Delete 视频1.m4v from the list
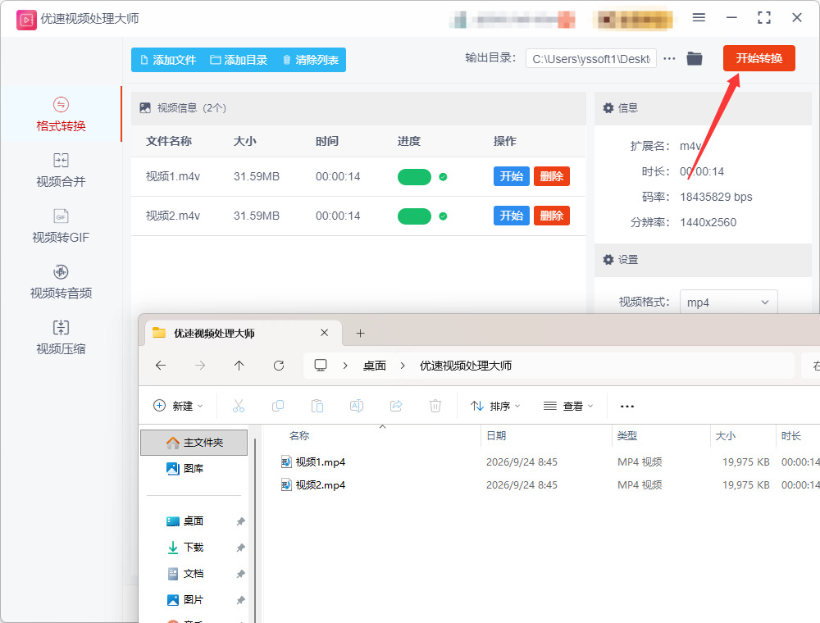820x623 pixels. coord(552,177)
